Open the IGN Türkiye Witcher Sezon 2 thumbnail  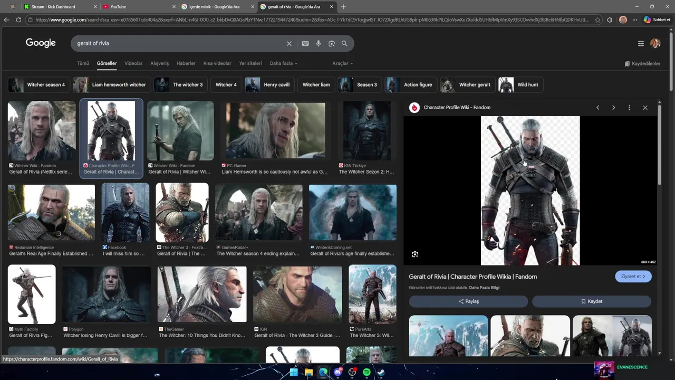pyautogui.click(x=367, y=130)
